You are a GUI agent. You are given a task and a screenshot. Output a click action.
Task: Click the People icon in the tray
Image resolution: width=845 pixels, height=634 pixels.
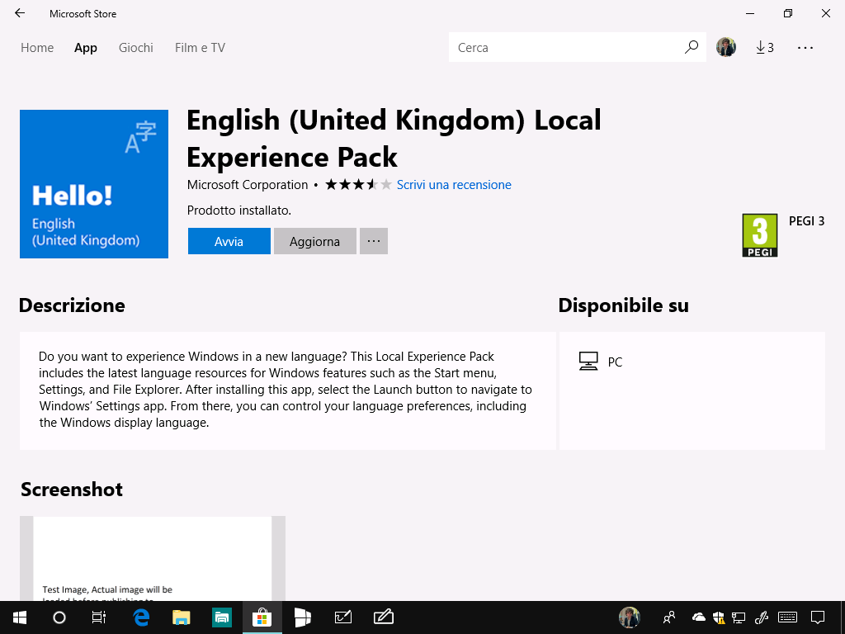tap(669, 617)
